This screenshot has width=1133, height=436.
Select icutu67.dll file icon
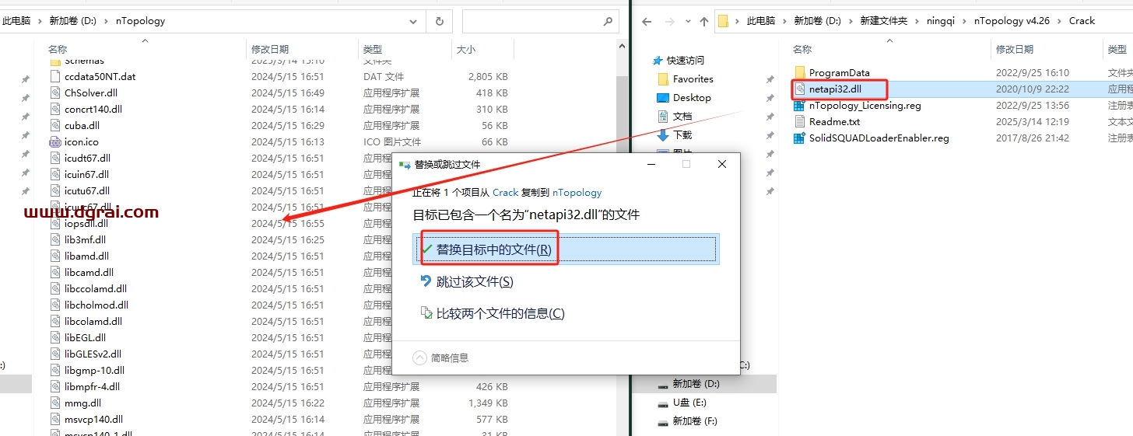[x=55, y=190]
